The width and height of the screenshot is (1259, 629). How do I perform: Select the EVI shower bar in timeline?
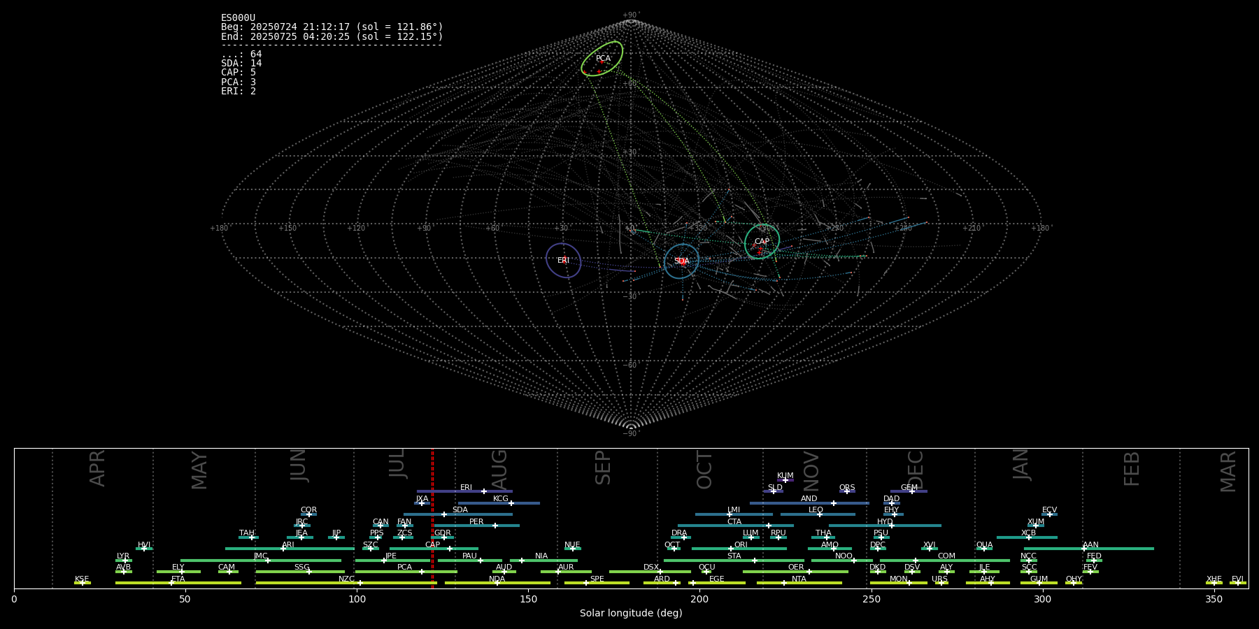point(1238,583)
